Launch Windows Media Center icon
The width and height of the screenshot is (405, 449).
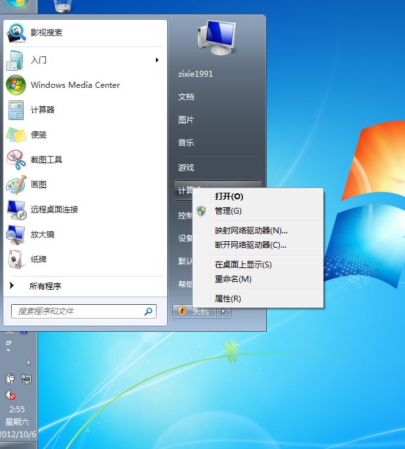pyautogui.click(x=16, y=85)
